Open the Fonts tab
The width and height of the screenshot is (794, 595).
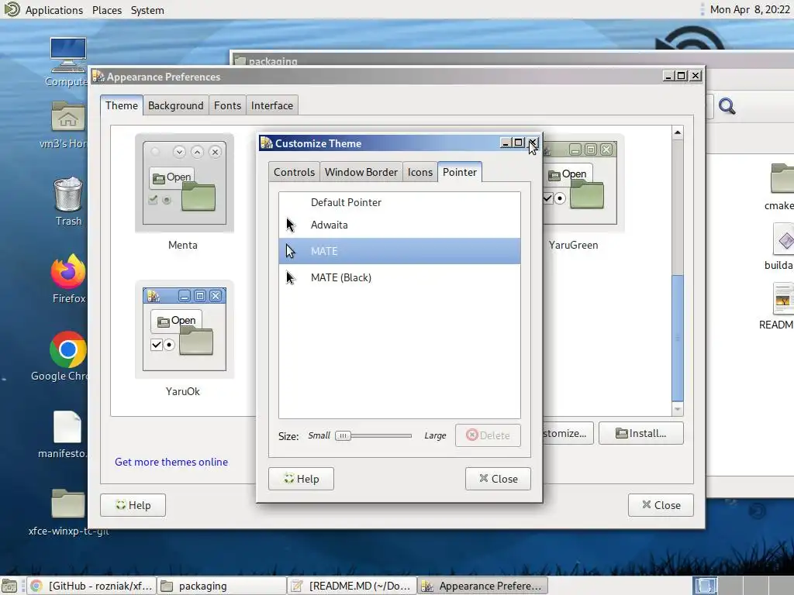pyautogui.click(x=227, y=105)
